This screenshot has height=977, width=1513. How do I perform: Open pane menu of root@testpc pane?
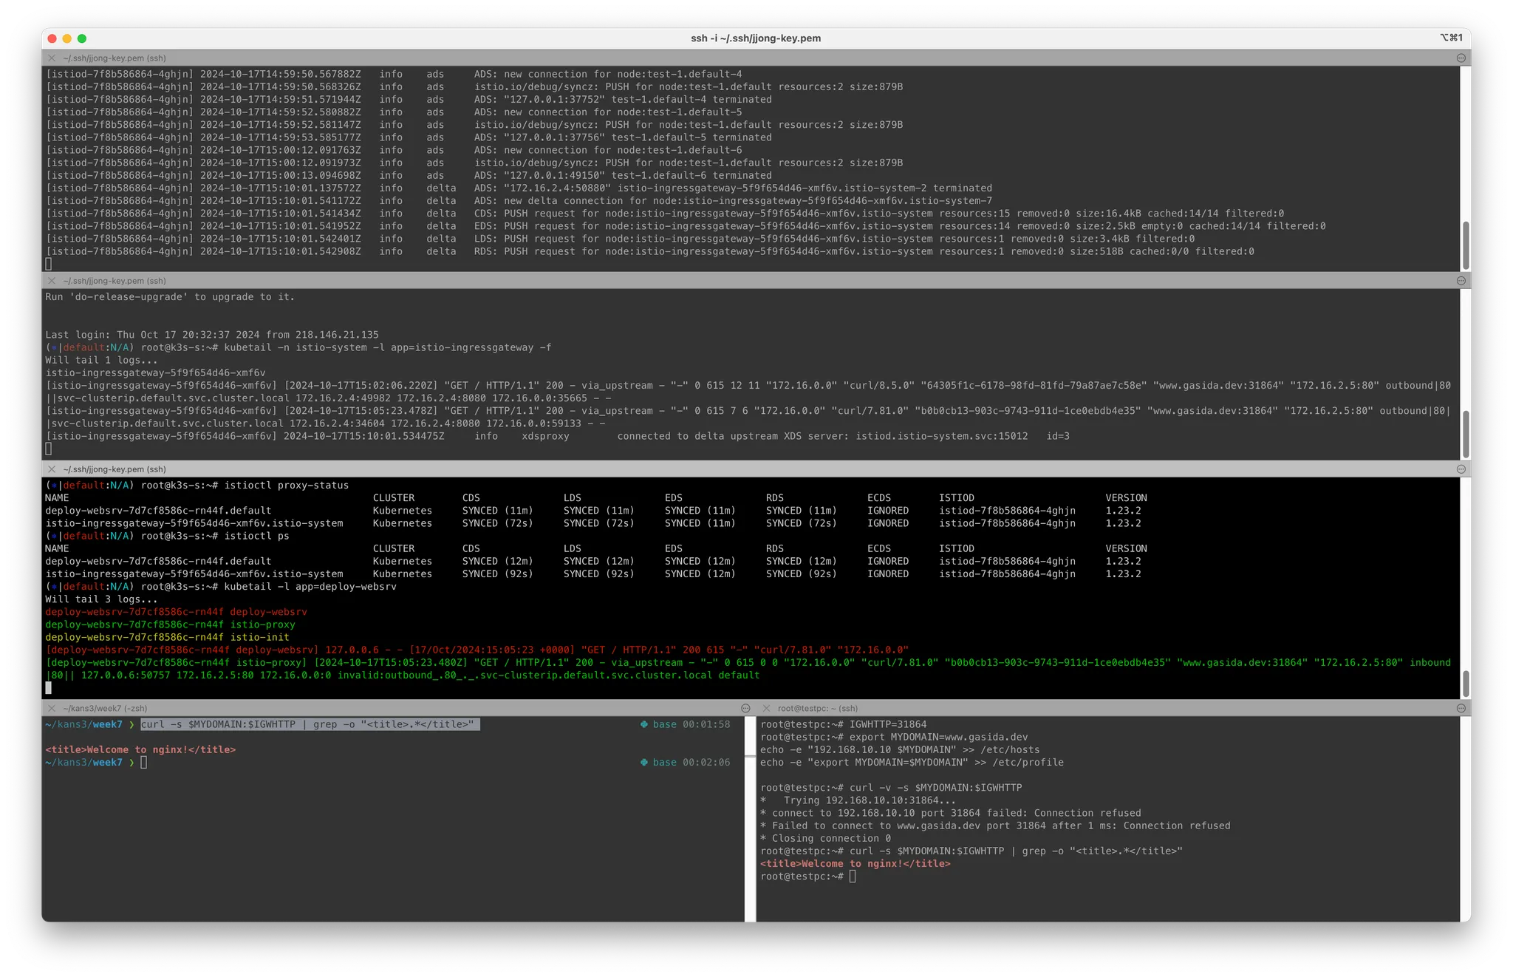click(1461, 708)
